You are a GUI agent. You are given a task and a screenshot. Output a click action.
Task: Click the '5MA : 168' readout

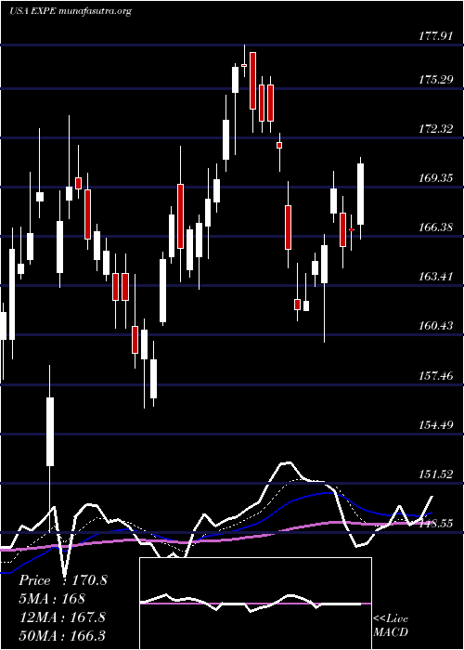click(52, 599)
